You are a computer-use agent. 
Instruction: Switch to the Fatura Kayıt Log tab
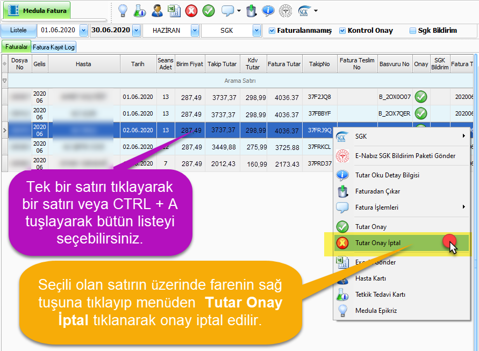53,47
